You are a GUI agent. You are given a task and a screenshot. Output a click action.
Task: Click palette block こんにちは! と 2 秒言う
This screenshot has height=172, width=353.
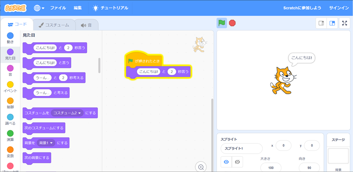55,48
